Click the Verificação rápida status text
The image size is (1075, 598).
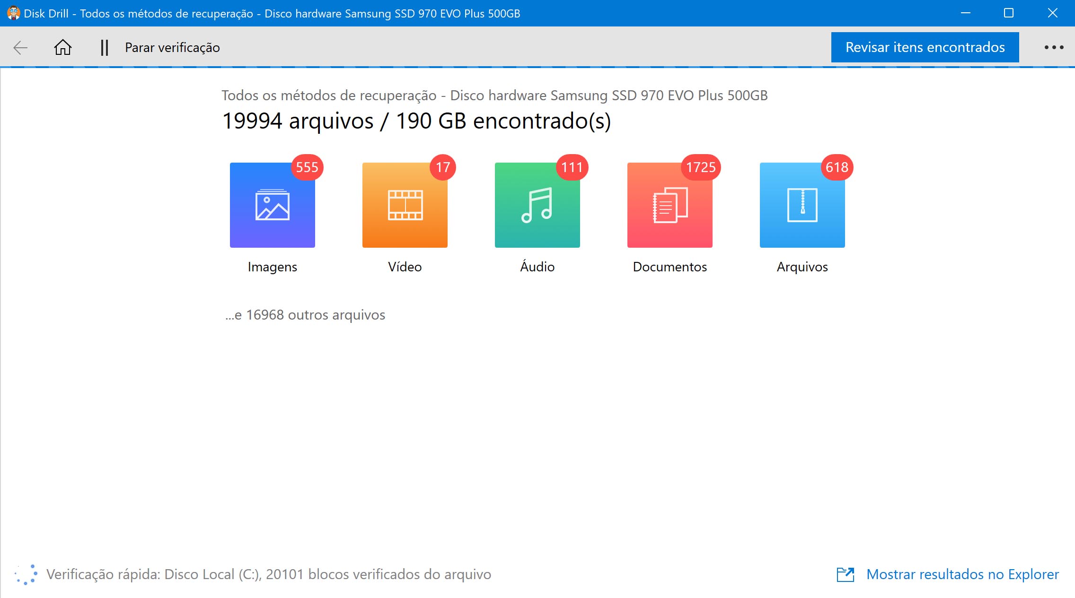[x=269, y=574]
